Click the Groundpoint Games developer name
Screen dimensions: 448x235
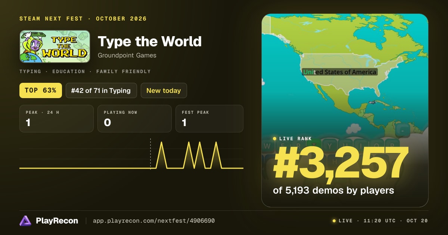coord(127,55)
